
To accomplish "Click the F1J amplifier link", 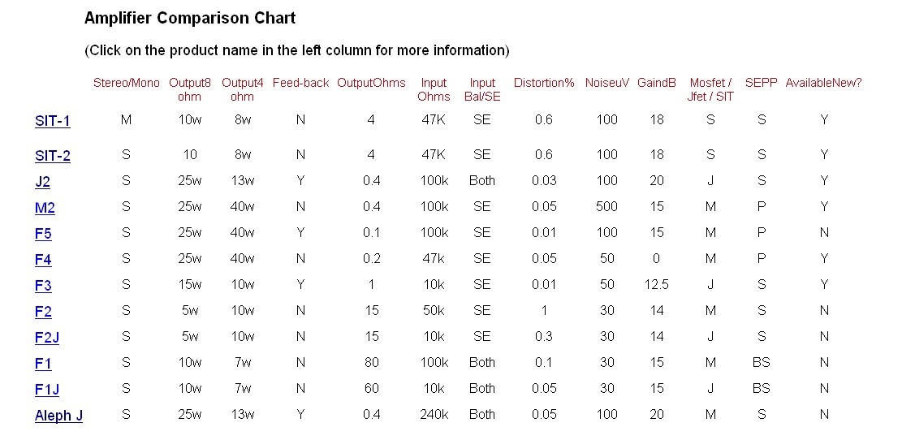I will pos(47,390).
